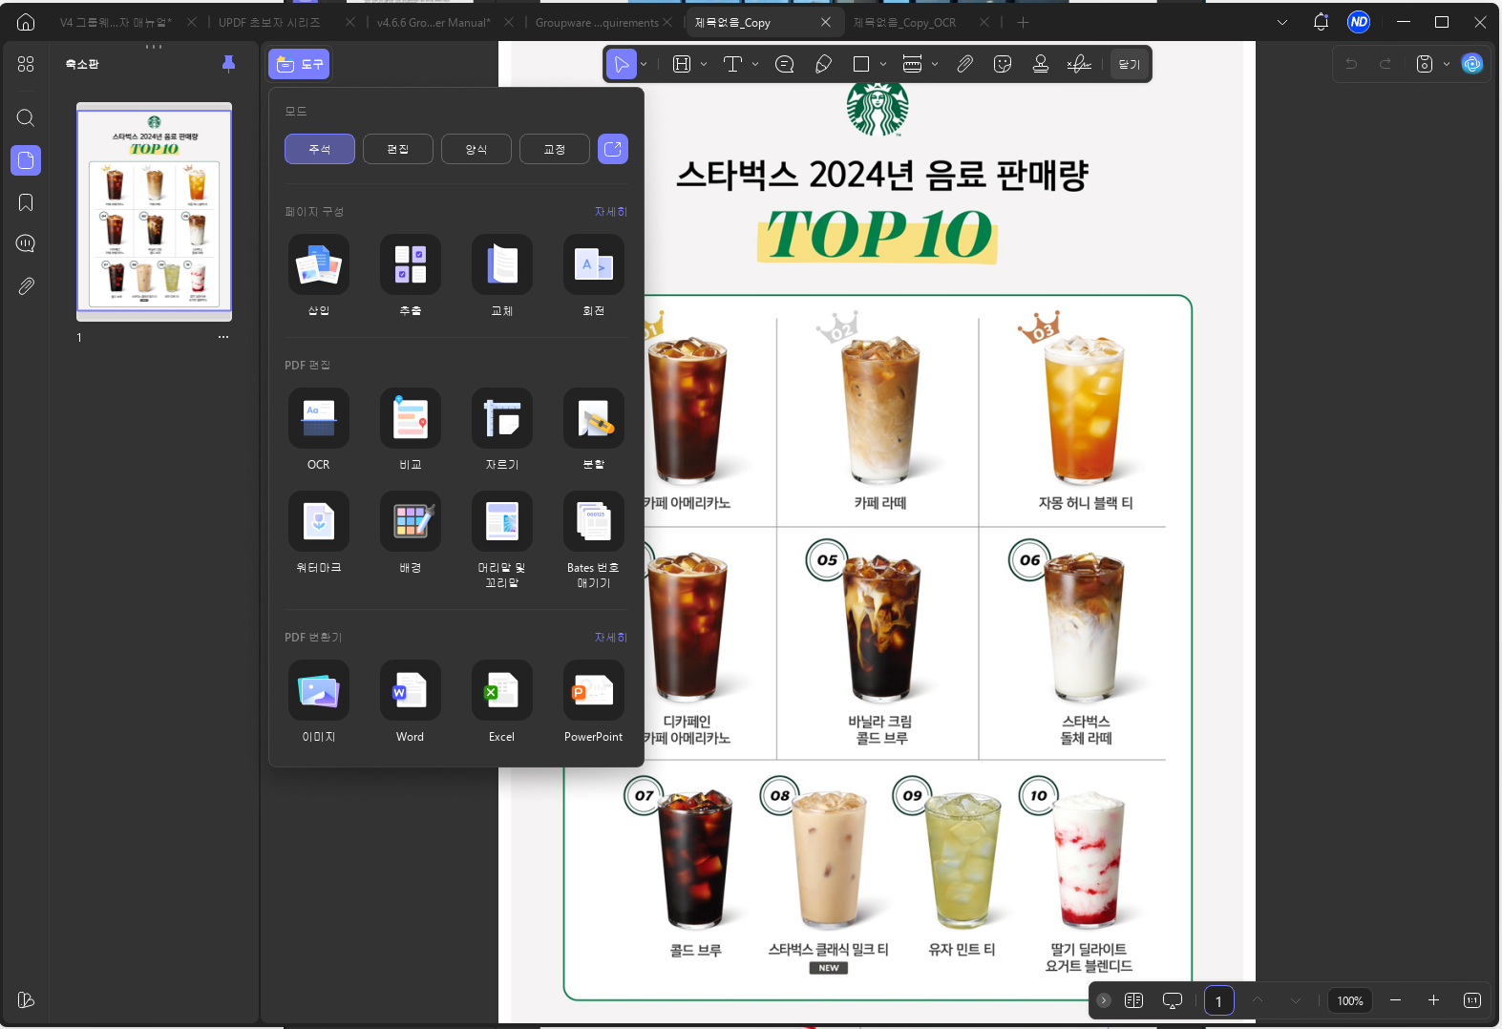The image size is (1502, 1029).
Task: Click the 교체 (Replace) page tool
Action: [x=502, y=275]
